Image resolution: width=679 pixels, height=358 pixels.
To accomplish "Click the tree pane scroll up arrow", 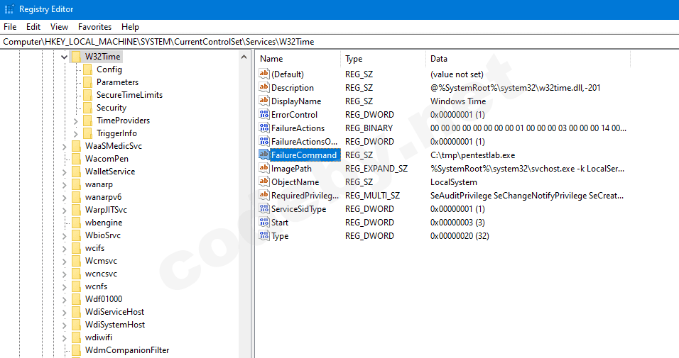I will (244, 57).
